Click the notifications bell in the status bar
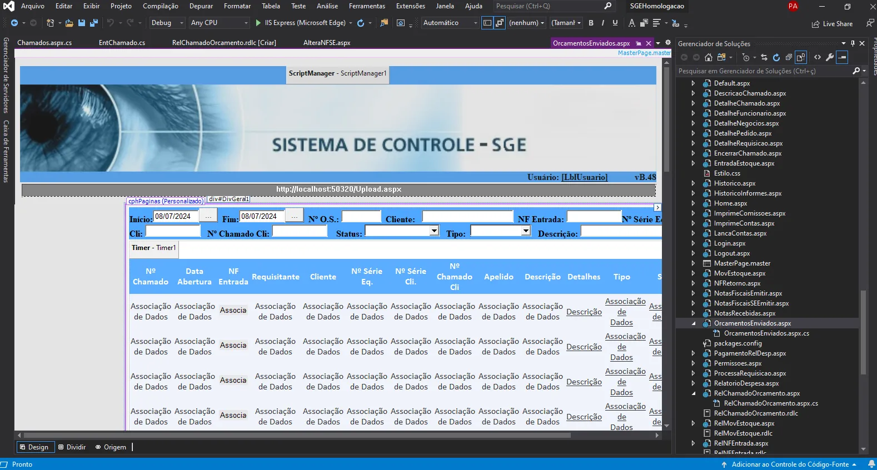The height and width of the screenshot is (470, 877). 871,464
